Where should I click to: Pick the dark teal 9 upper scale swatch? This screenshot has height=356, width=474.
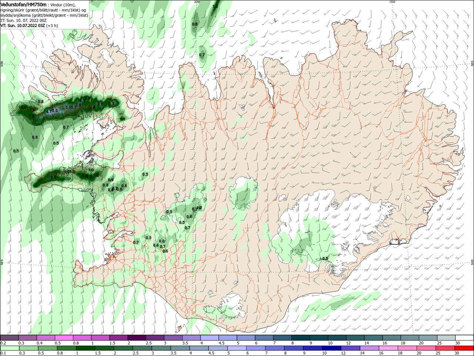[318, 338]
